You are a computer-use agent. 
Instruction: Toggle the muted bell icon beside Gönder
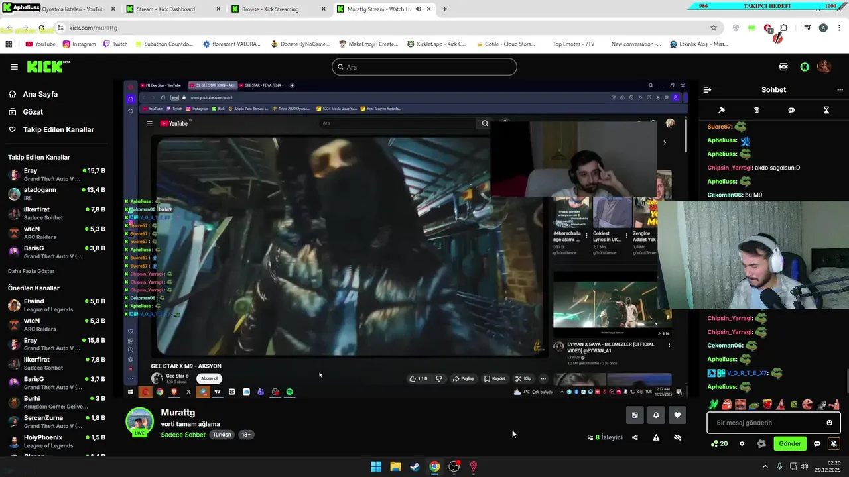tap(834, 443)
